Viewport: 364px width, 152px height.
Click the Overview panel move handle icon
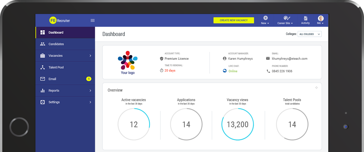click(x=316, y=88)
